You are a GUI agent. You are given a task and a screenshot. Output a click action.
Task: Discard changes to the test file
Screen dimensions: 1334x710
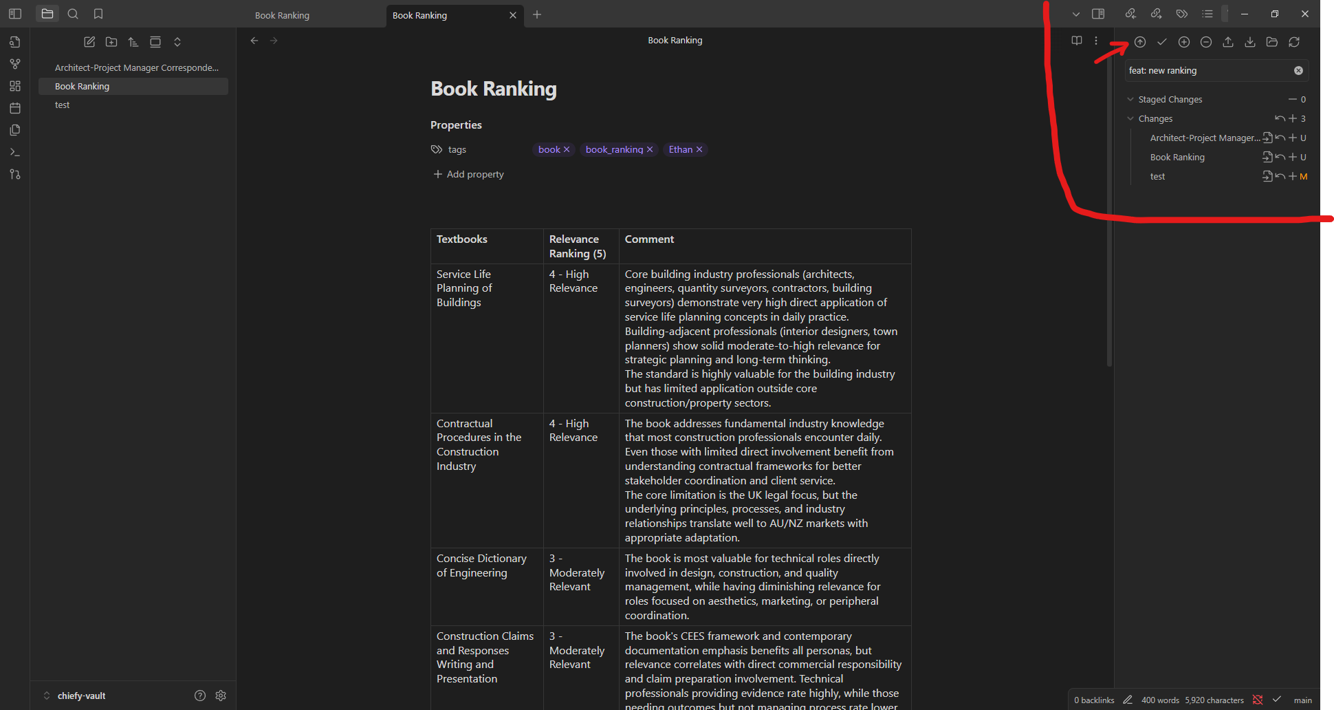[1280, 176]
